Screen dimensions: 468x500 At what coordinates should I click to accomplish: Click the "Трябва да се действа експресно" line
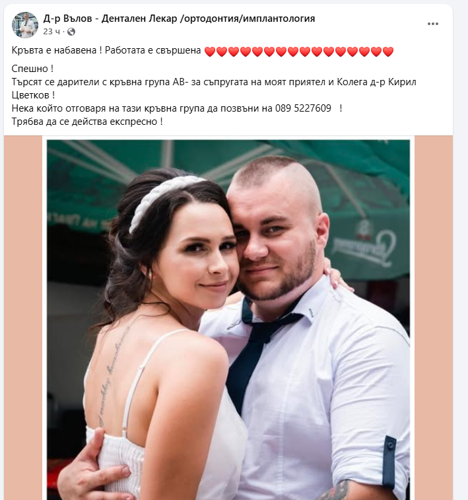coord(87,122)
